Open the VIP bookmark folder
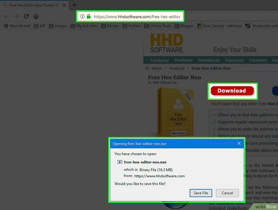Viewport: 278px width, 210px height. 39,26
